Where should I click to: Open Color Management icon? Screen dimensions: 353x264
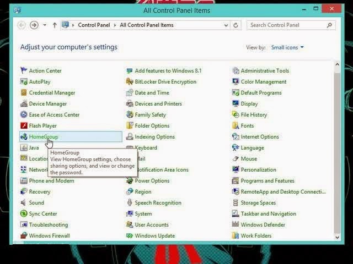tap(236, 81)
